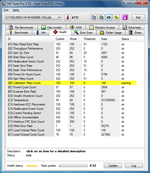Image resolution: width=150 pixels, height=173 pixels.
Task: Click the purple down-arrow icon
Action: pyautogui.click(x=125, y=17)
